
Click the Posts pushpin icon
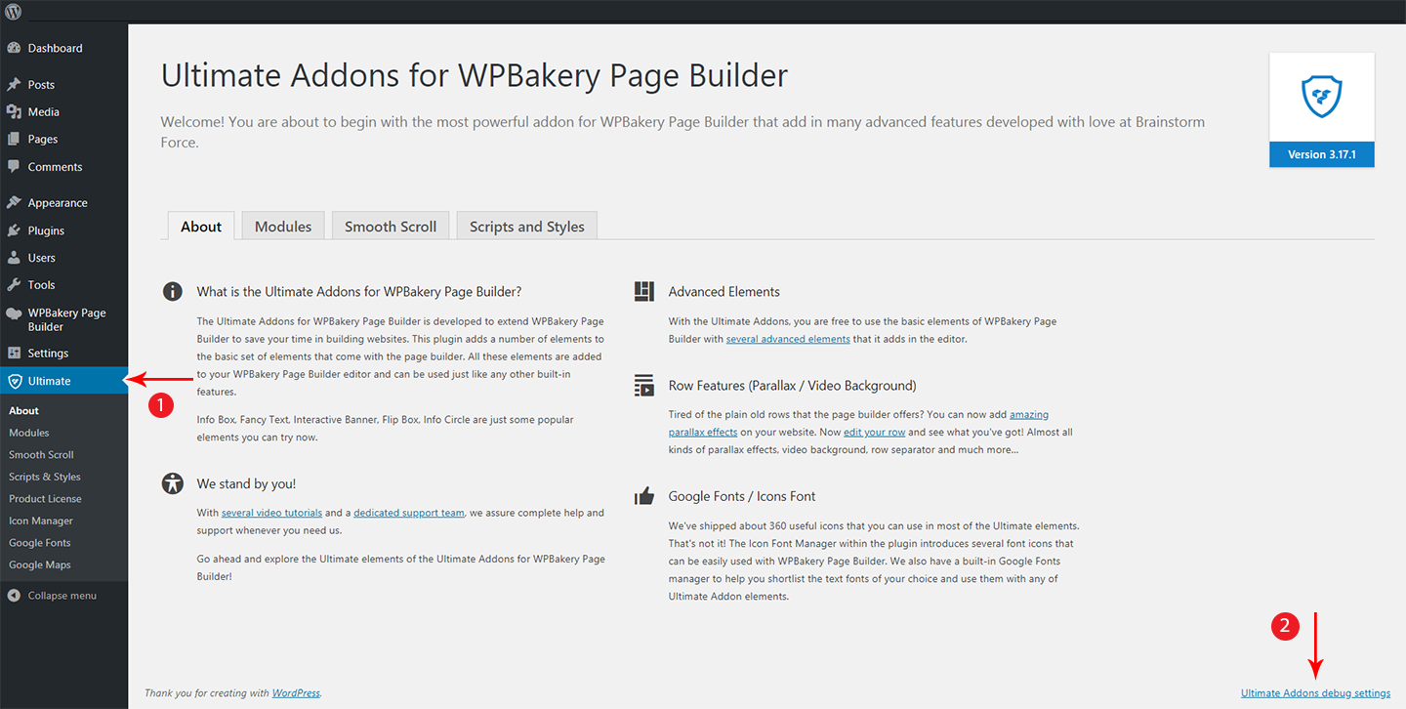pyautogui.click(x=14, y=85)
